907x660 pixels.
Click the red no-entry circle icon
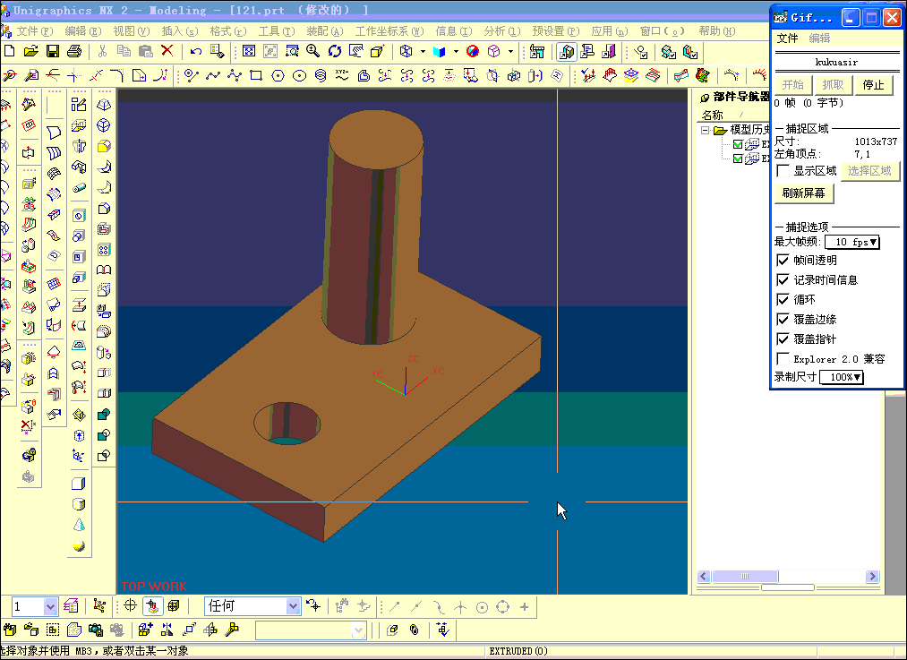click(x=473, y=51)
